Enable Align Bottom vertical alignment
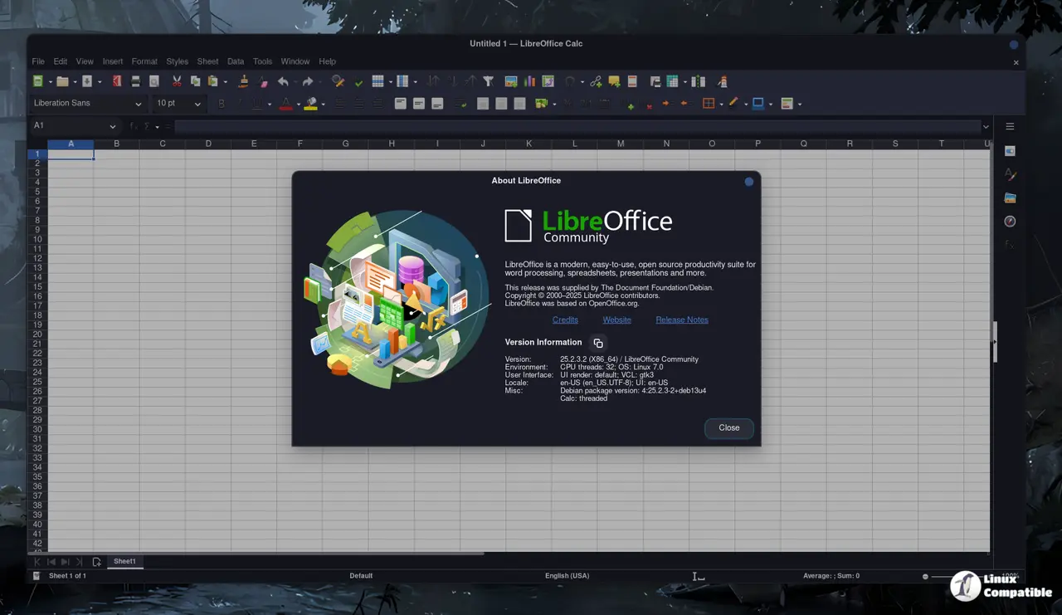 [x=437, y=104]
